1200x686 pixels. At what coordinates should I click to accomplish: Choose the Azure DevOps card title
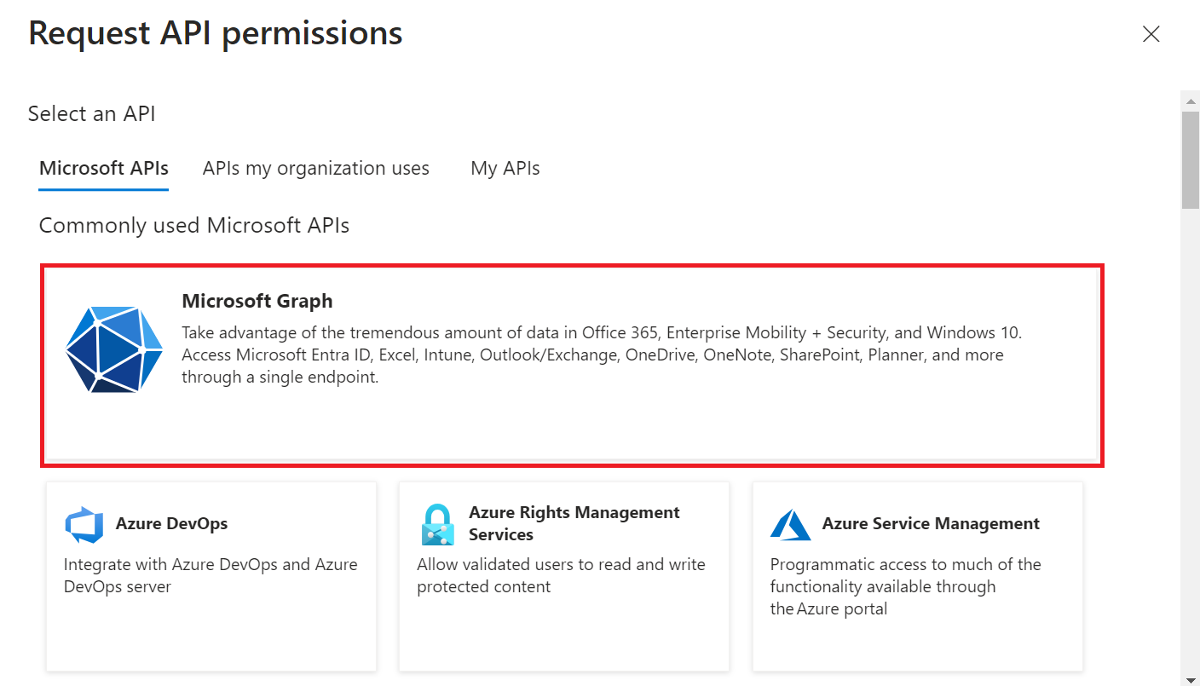pyautogui.click(x=171, y=523)
